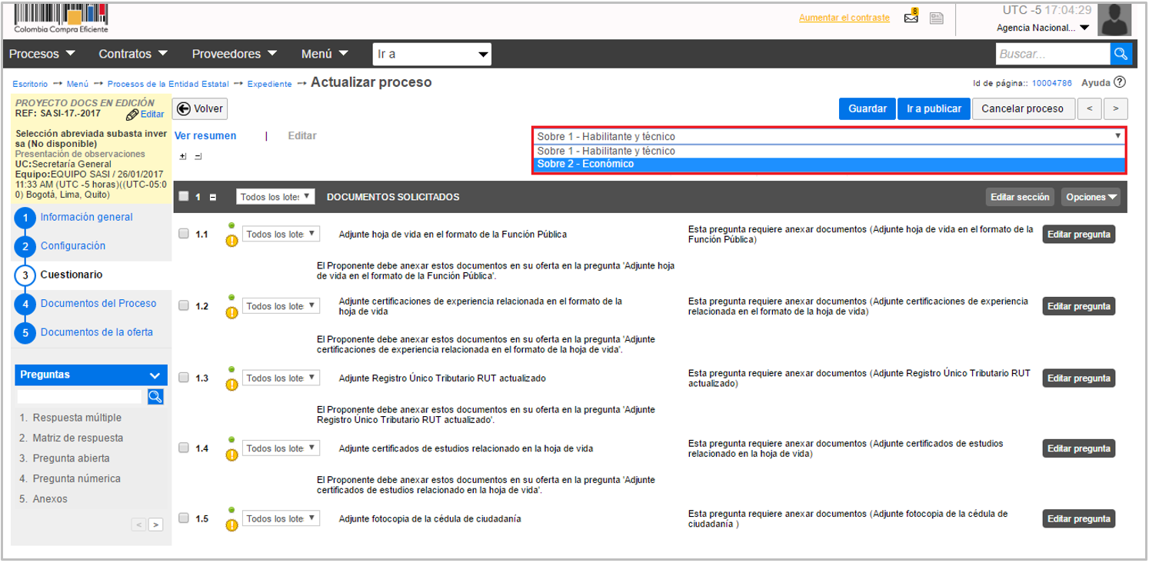
Task: Go to Configuración step
Action: coord(73,246)
